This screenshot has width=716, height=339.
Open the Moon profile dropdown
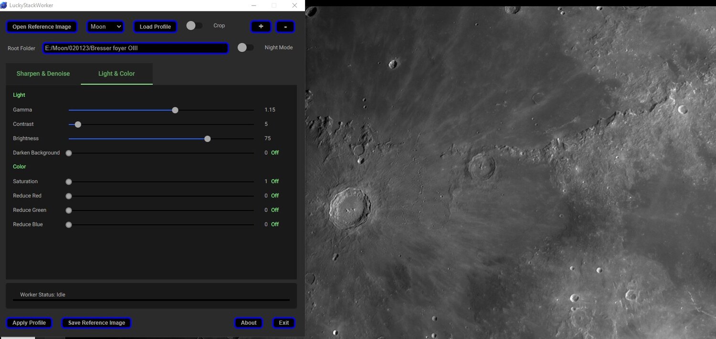[105, 27]
